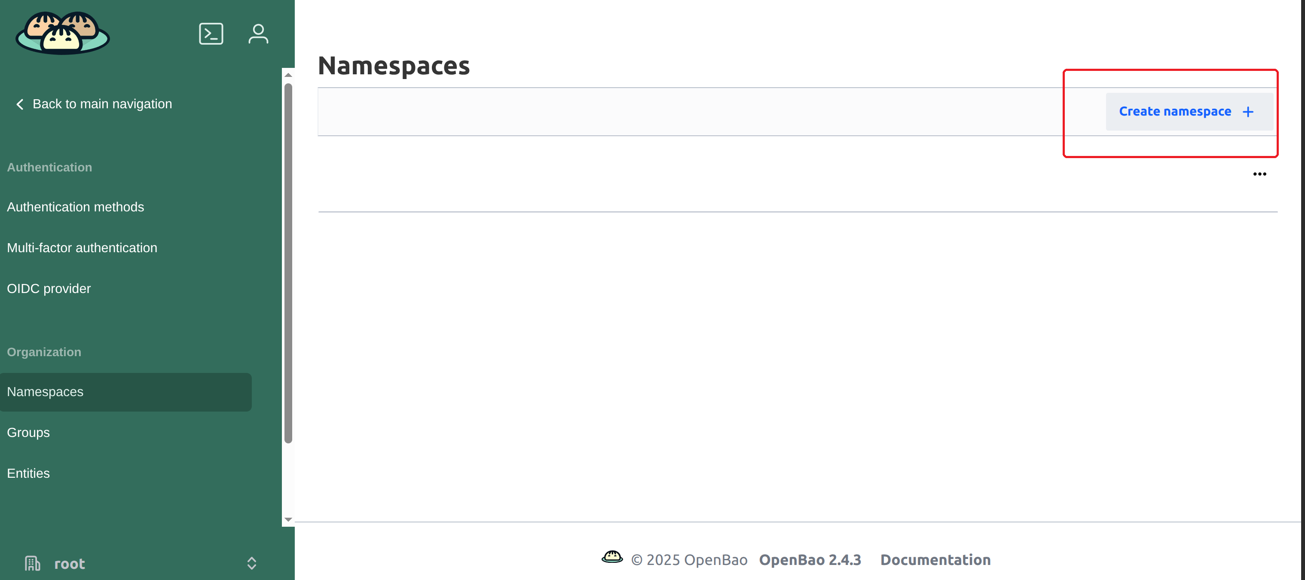
Task: Expand the root namespace picker
Action: 251,563
